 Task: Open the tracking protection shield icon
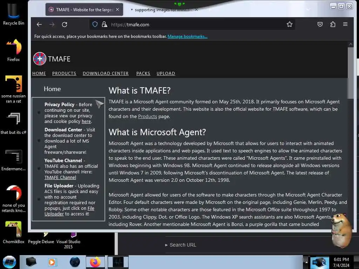tap(95, 24)
